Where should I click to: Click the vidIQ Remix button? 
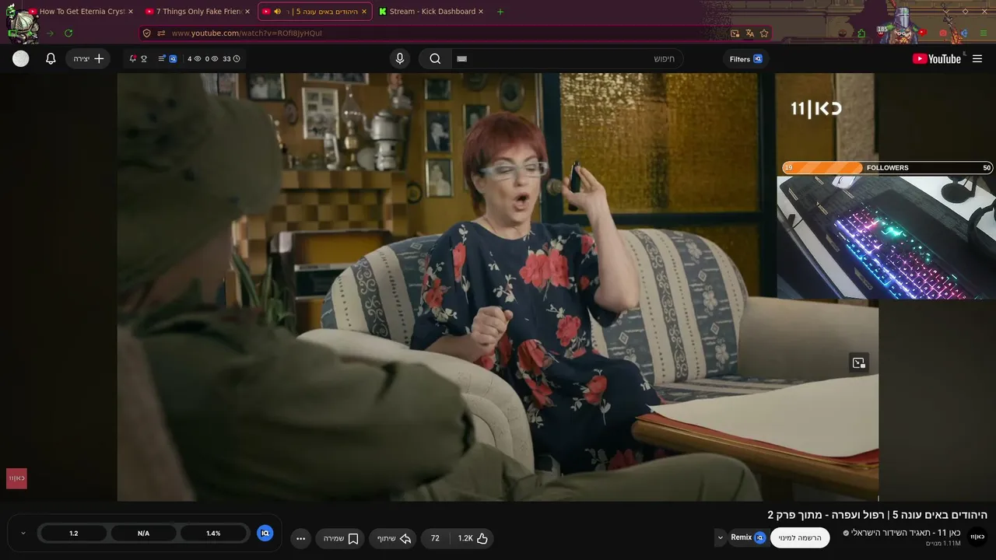point(748,537)
